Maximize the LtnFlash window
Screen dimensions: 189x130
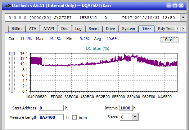175,5
